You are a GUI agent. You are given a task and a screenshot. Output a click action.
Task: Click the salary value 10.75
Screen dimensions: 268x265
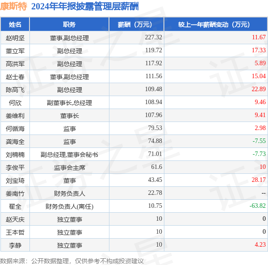[155, 206]
